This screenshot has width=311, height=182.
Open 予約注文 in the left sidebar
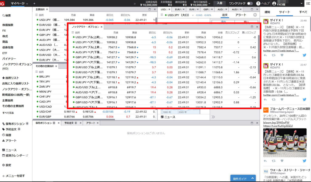click(x=11, y=129)
